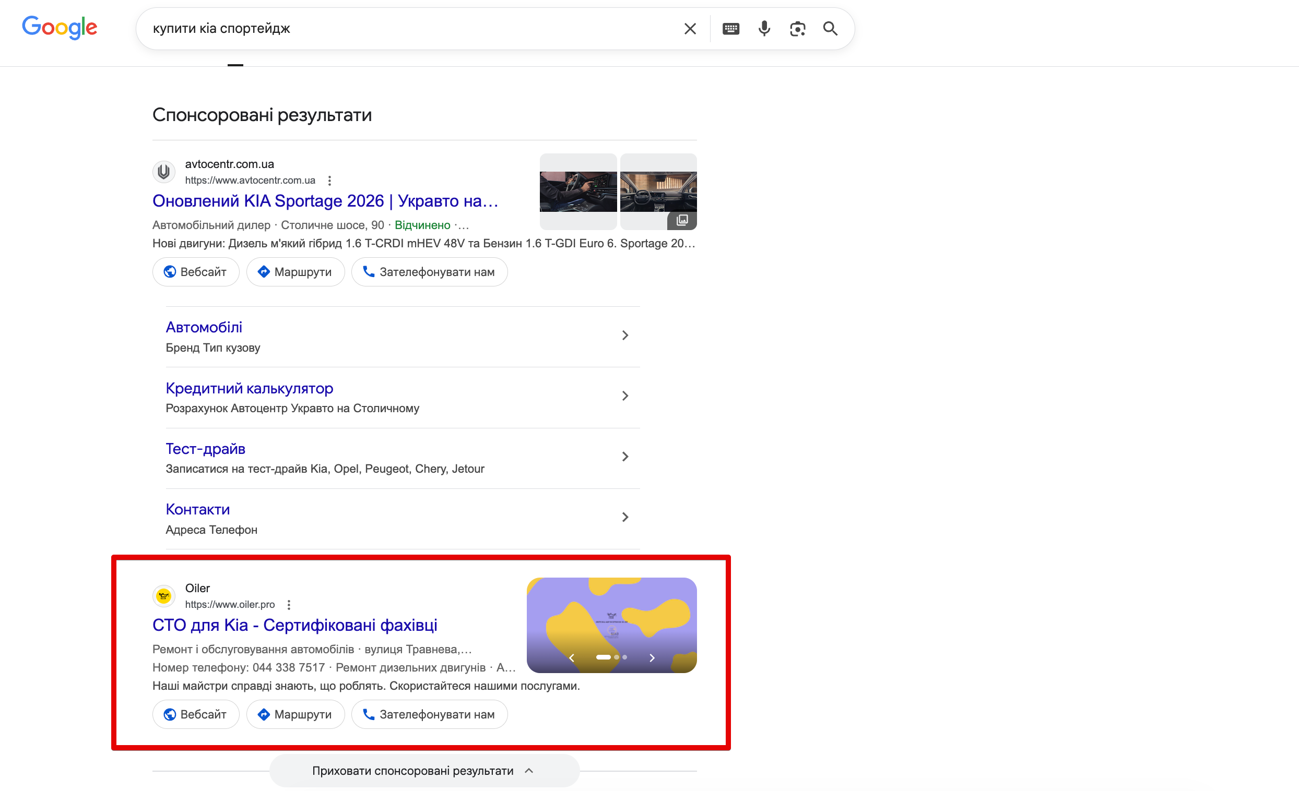Click the green 'Відчинено' status text
Image resolution: width=1299 pixels, height=791 pixels.
(422, 225)
